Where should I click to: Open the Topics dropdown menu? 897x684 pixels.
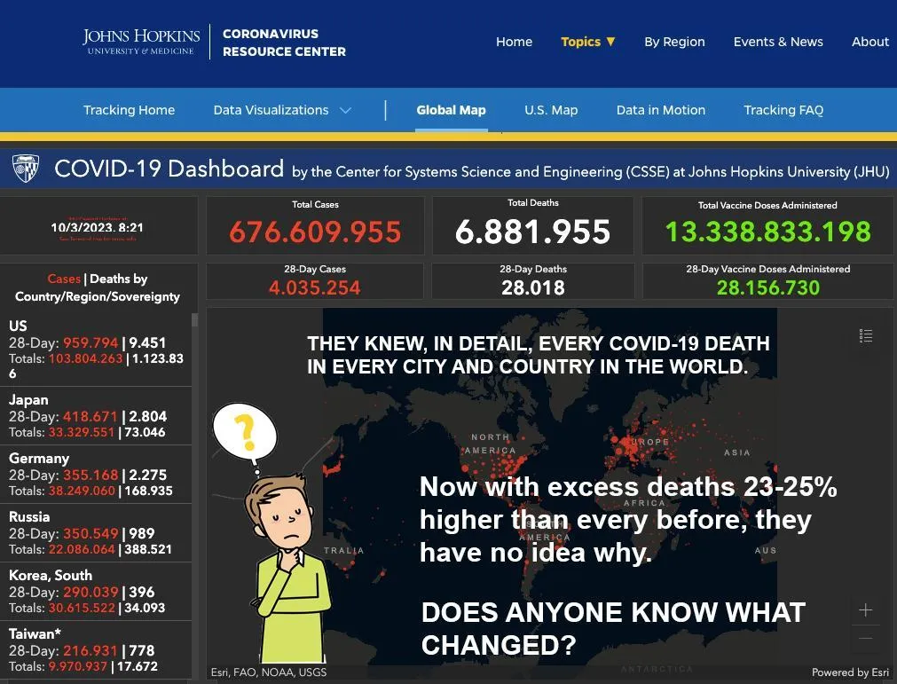(x=587, y=42)
